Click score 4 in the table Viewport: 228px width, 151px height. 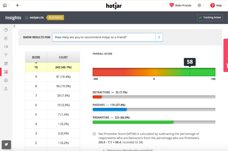click(x=36, y=124)
